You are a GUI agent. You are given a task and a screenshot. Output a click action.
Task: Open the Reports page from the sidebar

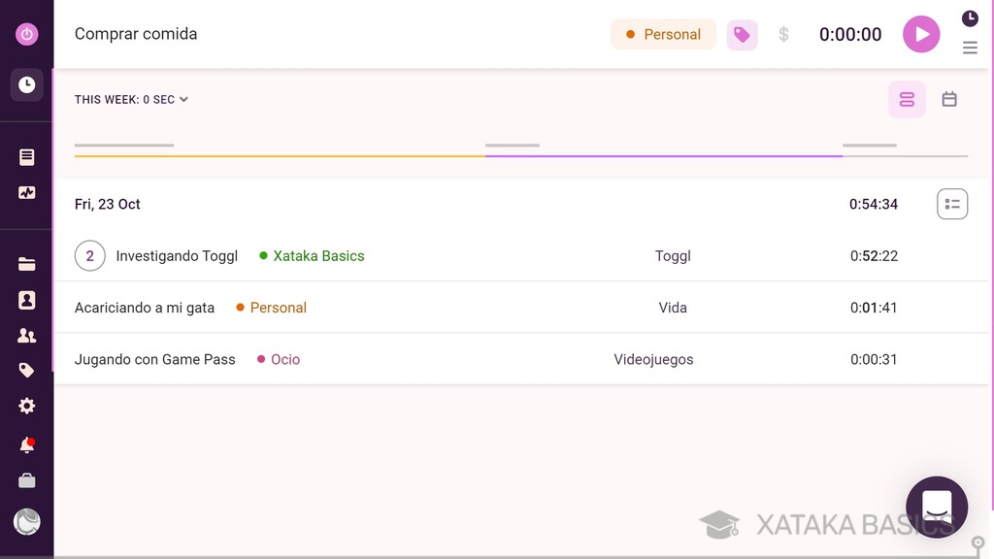point(26,155)
